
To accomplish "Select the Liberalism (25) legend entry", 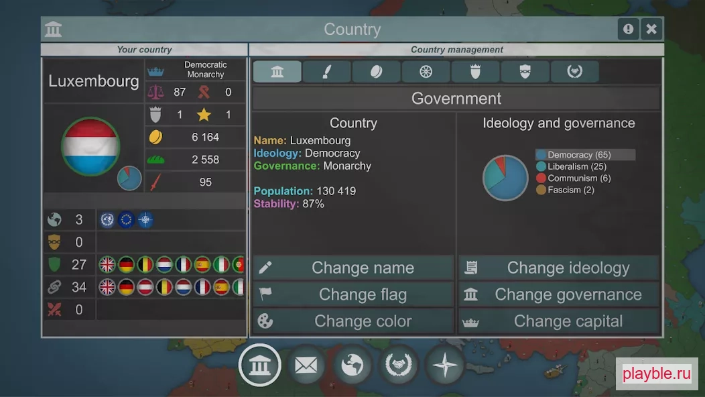I will (572, 166).
